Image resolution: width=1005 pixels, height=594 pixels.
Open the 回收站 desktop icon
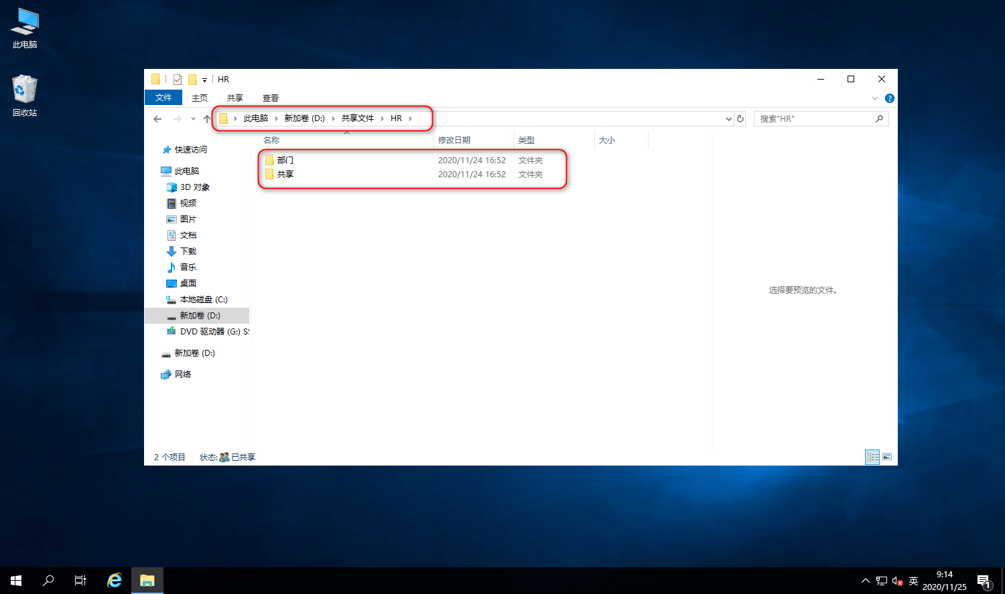[x=25, y=96]
